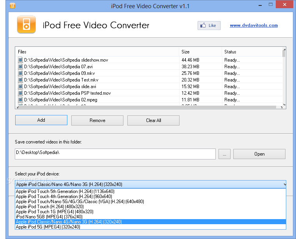This screenshot has height=239, width=296.
Task: Select Apple iPod Touch (H.264) (480x320)
Action: coord(150,207)
